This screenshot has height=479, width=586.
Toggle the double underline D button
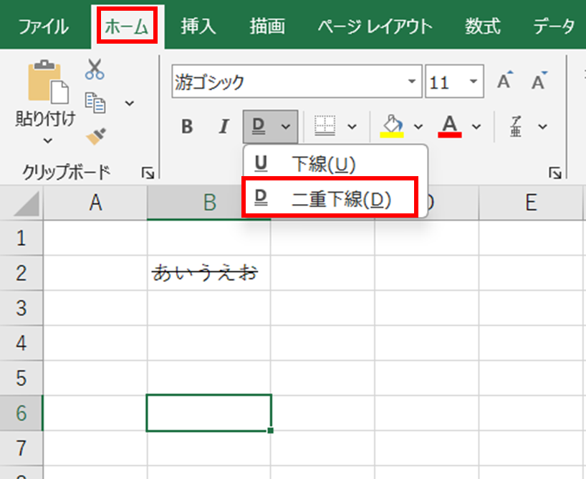(259, 127)
